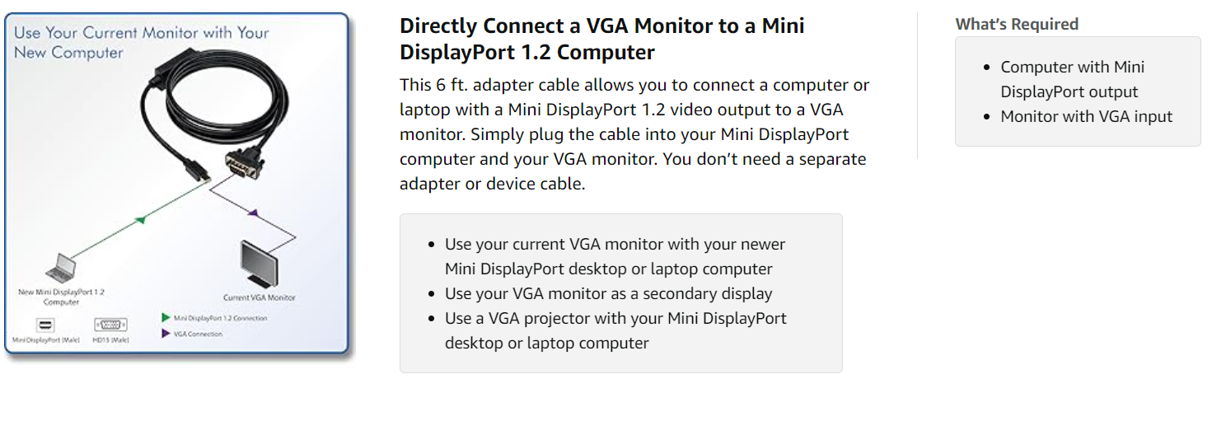The width and height of the screenshot is (1212, 421).
Task: Click the "Directly Connect a VGA Monitor" heading
Action: [601, 39]
